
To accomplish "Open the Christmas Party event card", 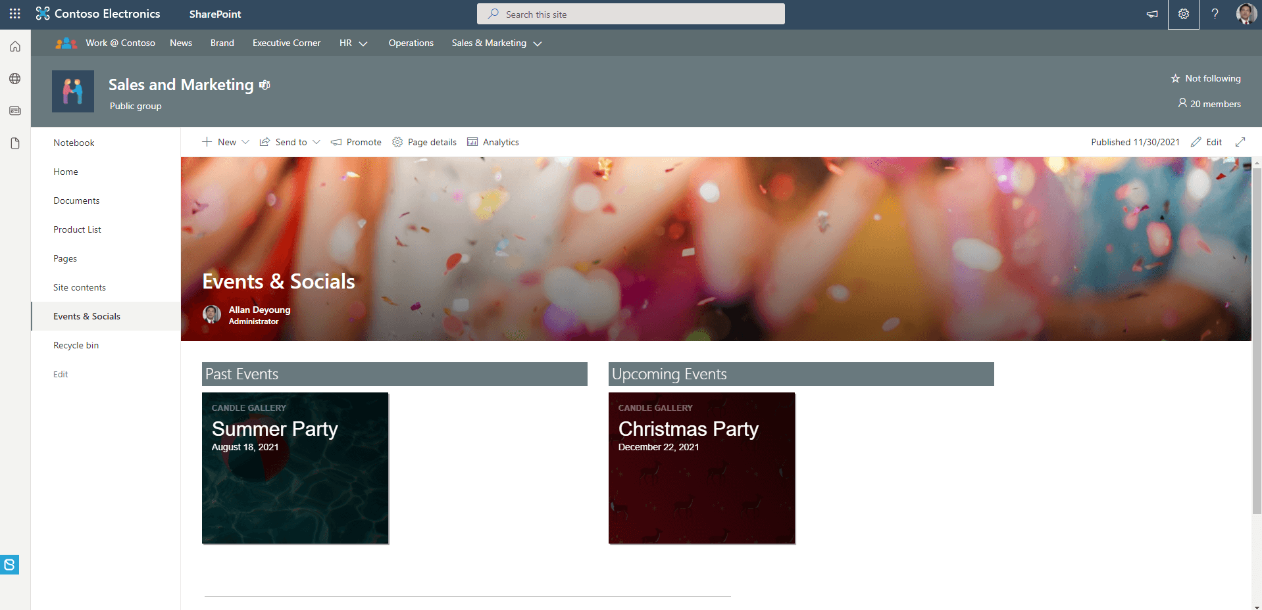I will click(x=702, y=468).
